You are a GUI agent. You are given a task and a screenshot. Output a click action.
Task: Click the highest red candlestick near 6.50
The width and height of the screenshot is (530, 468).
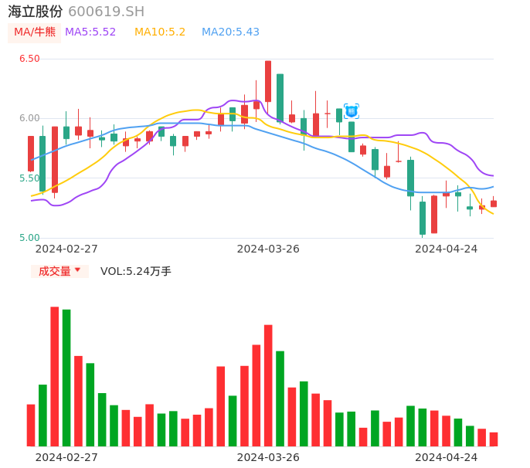point(268,81)
